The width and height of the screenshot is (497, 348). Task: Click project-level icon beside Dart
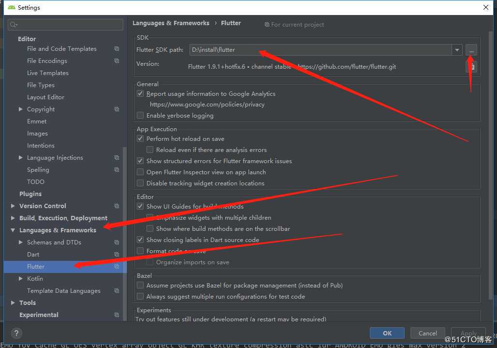tap(117, 255)
